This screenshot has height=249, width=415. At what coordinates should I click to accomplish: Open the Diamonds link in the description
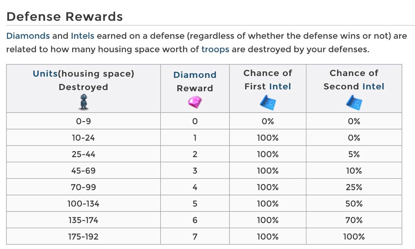pos(28,36)
